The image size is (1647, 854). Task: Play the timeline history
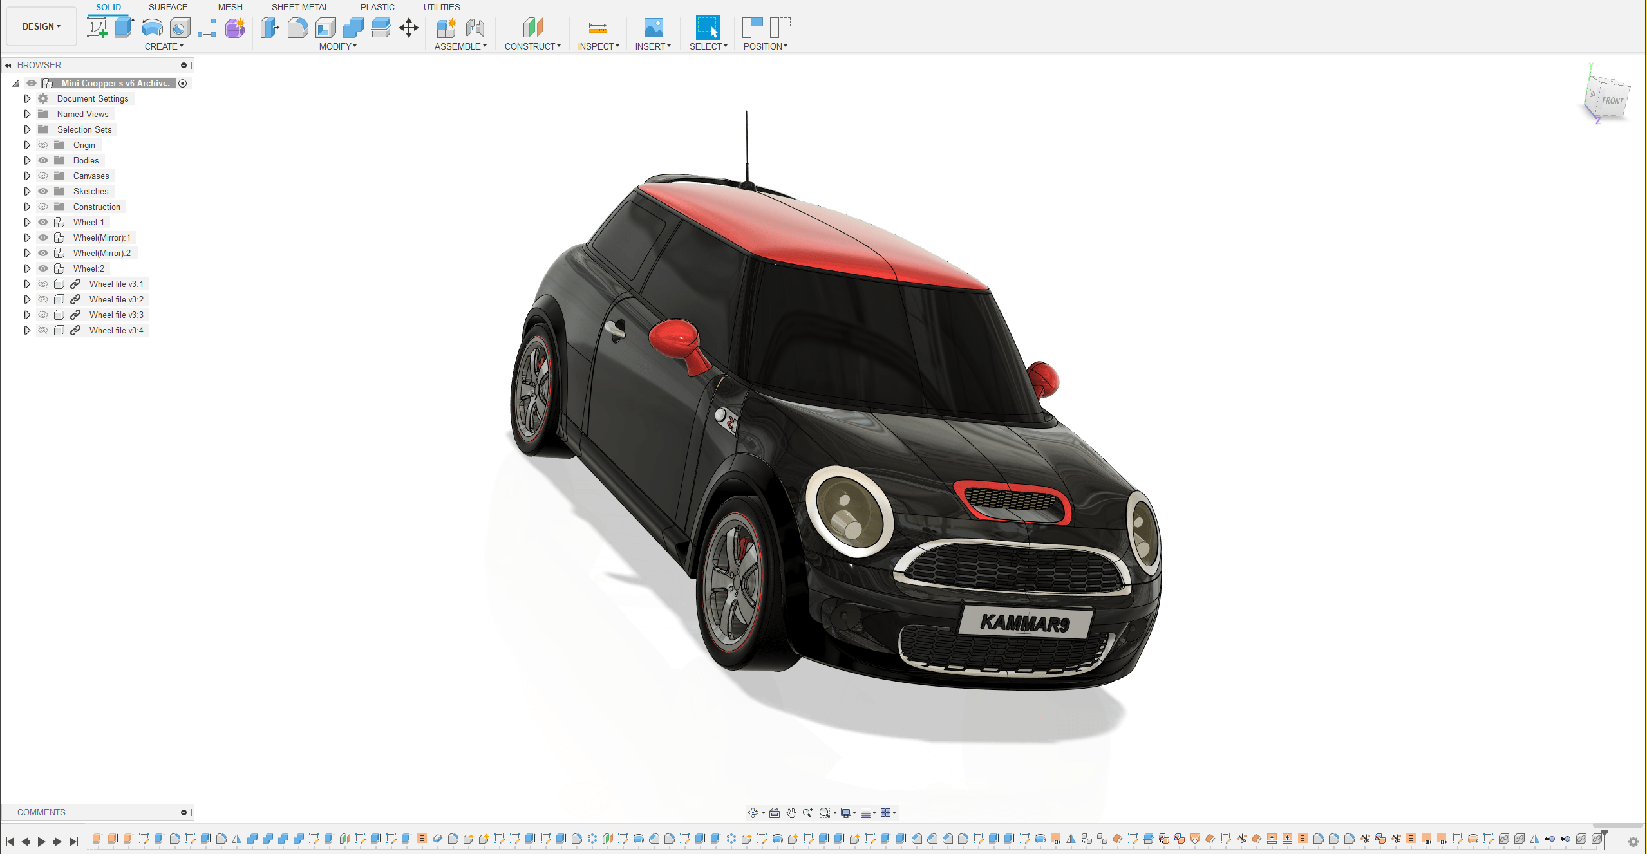tap(41, 841)
